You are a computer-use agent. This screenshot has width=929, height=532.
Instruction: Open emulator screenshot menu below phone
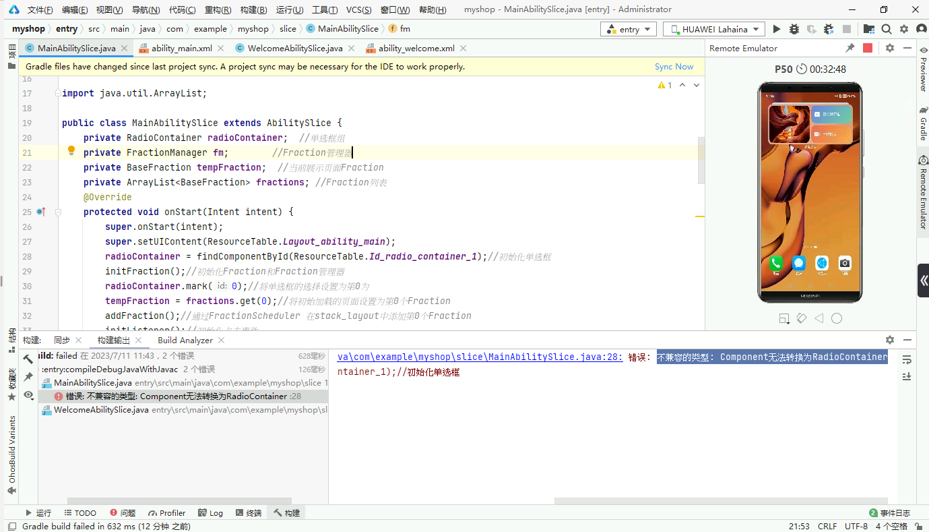point(785,318)
